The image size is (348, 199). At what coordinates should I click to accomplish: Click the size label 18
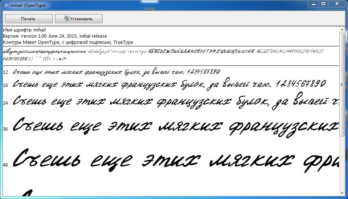tap(5, 85)
